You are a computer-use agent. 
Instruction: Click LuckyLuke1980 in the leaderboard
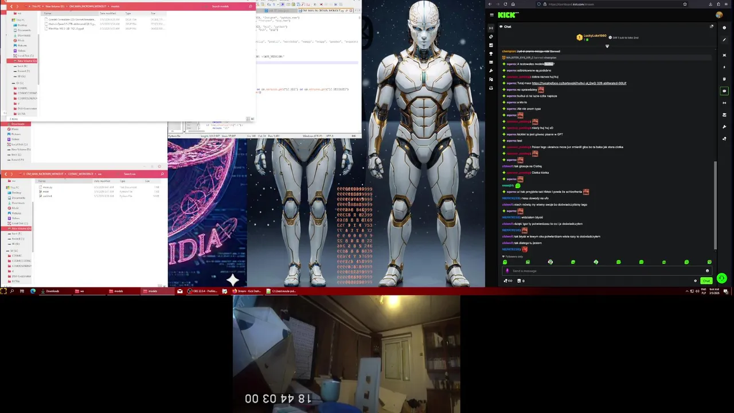click(x=595, y=36)
